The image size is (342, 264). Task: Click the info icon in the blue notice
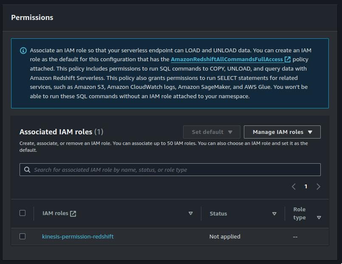(x=23, y=51)
